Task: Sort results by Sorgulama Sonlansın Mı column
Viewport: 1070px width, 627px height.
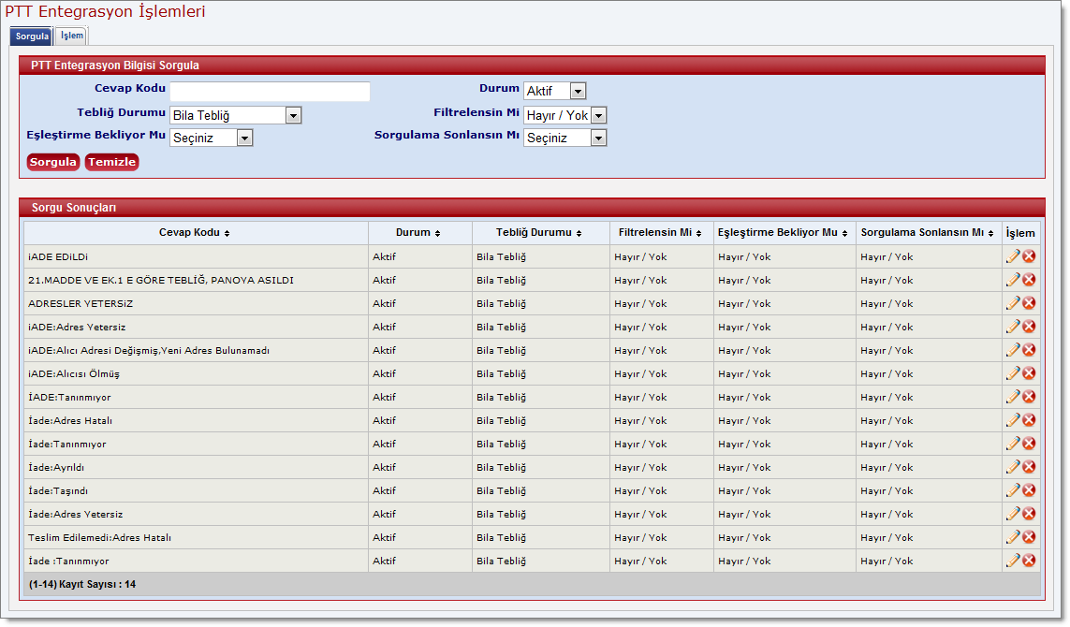Action: pyautogui.click(x=927, y=233)
